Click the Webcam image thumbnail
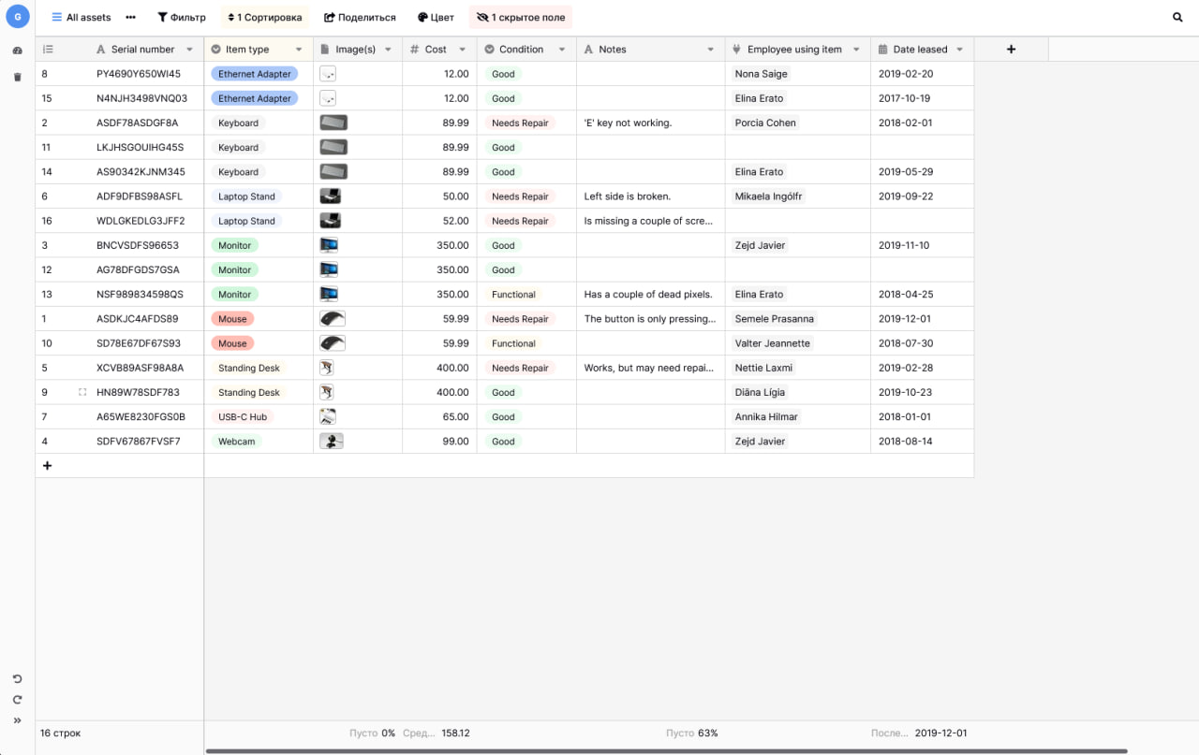The width and height of the screenshot is (1199, 755). point(332,441)
